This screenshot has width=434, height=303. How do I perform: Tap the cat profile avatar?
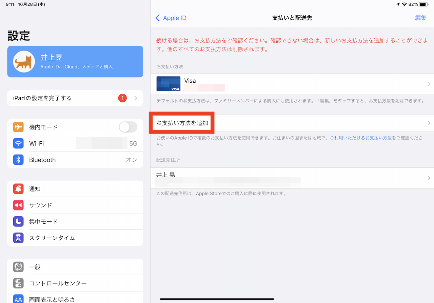[x=24, y=62]
